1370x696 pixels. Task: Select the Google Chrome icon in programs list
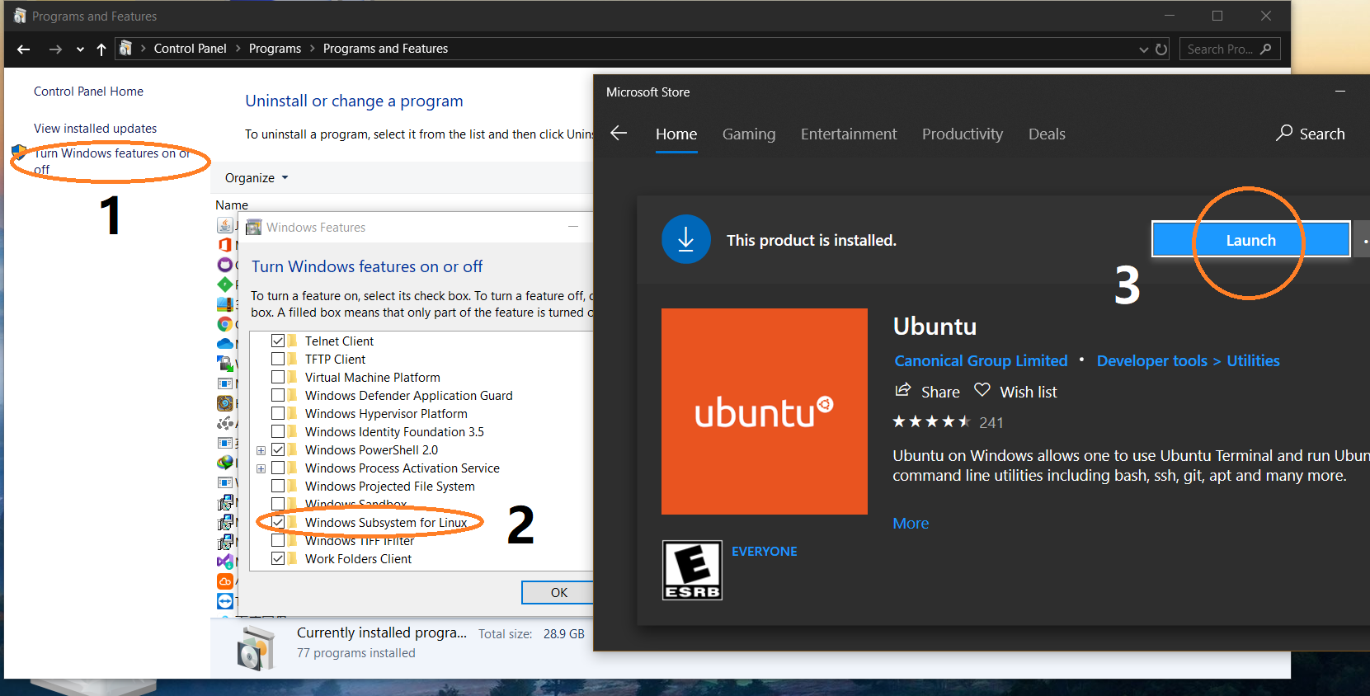pos(224,324)
